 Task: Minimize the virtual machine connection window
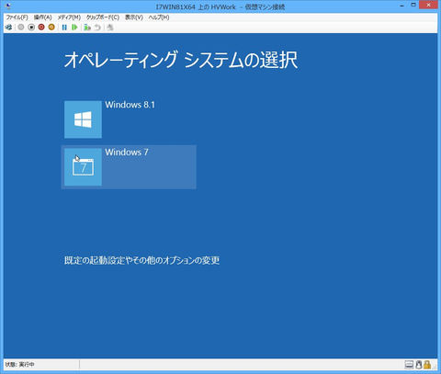point(402,6)
